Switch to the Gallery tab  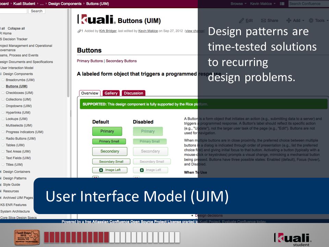111,93
